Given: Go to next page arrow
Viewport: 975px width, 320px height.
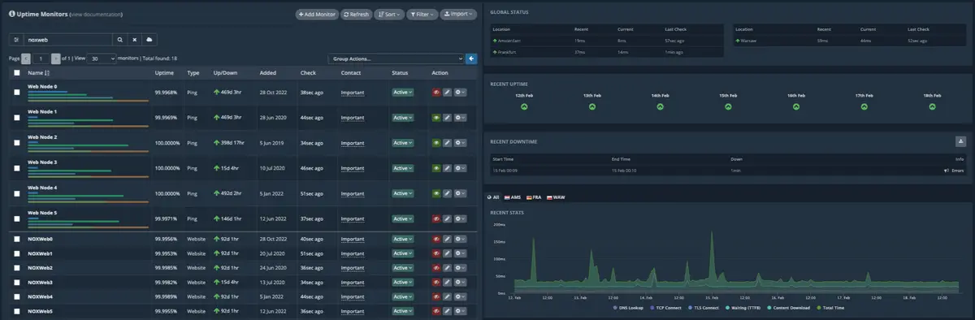Looking at the screenshot, I should point(55,58).
